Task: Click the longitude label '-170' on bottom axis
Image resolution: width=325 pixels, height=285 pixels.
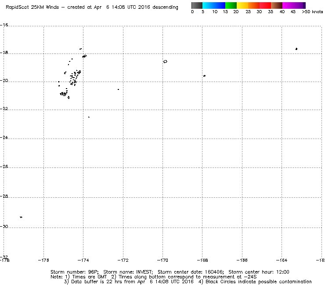Action: [x=162, y=260]
